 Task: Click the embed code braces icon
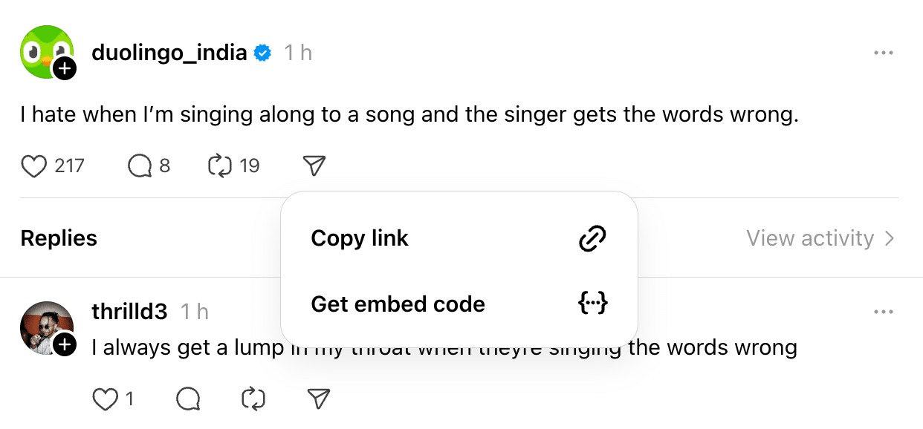tap(592, 304)
